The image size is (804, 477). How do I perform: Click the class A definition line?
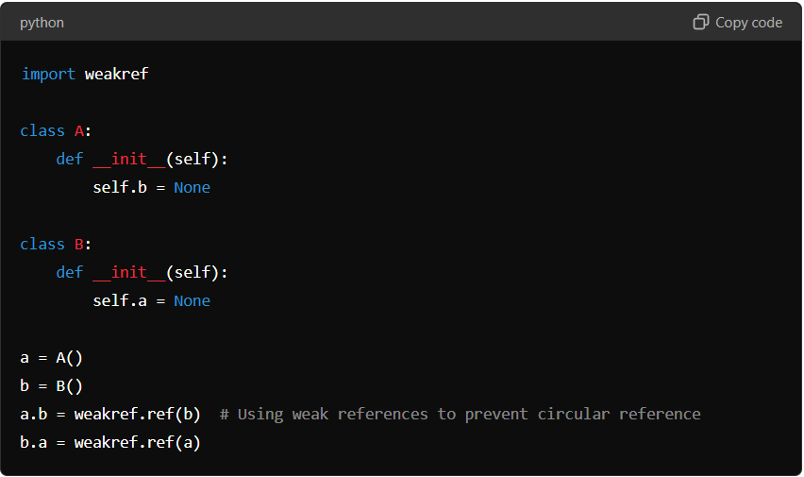[56, 131]
